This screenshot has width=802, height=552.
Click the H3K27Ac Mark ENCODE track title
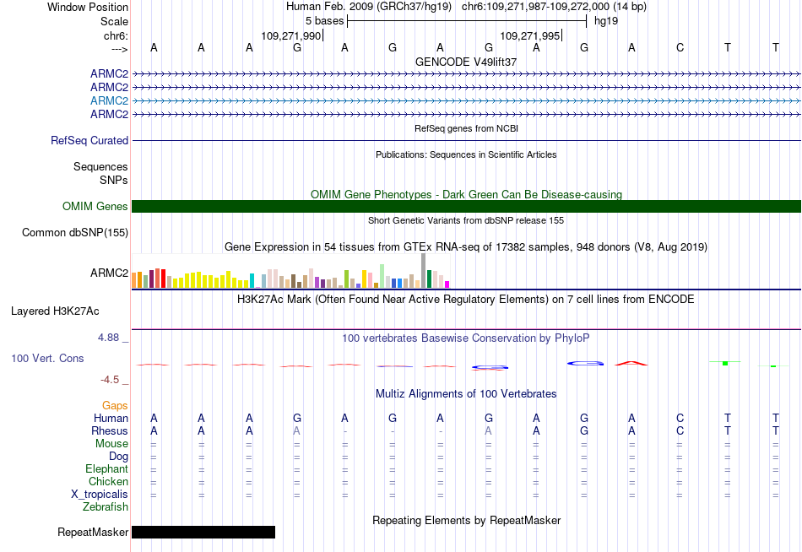[x=466, y=300]
